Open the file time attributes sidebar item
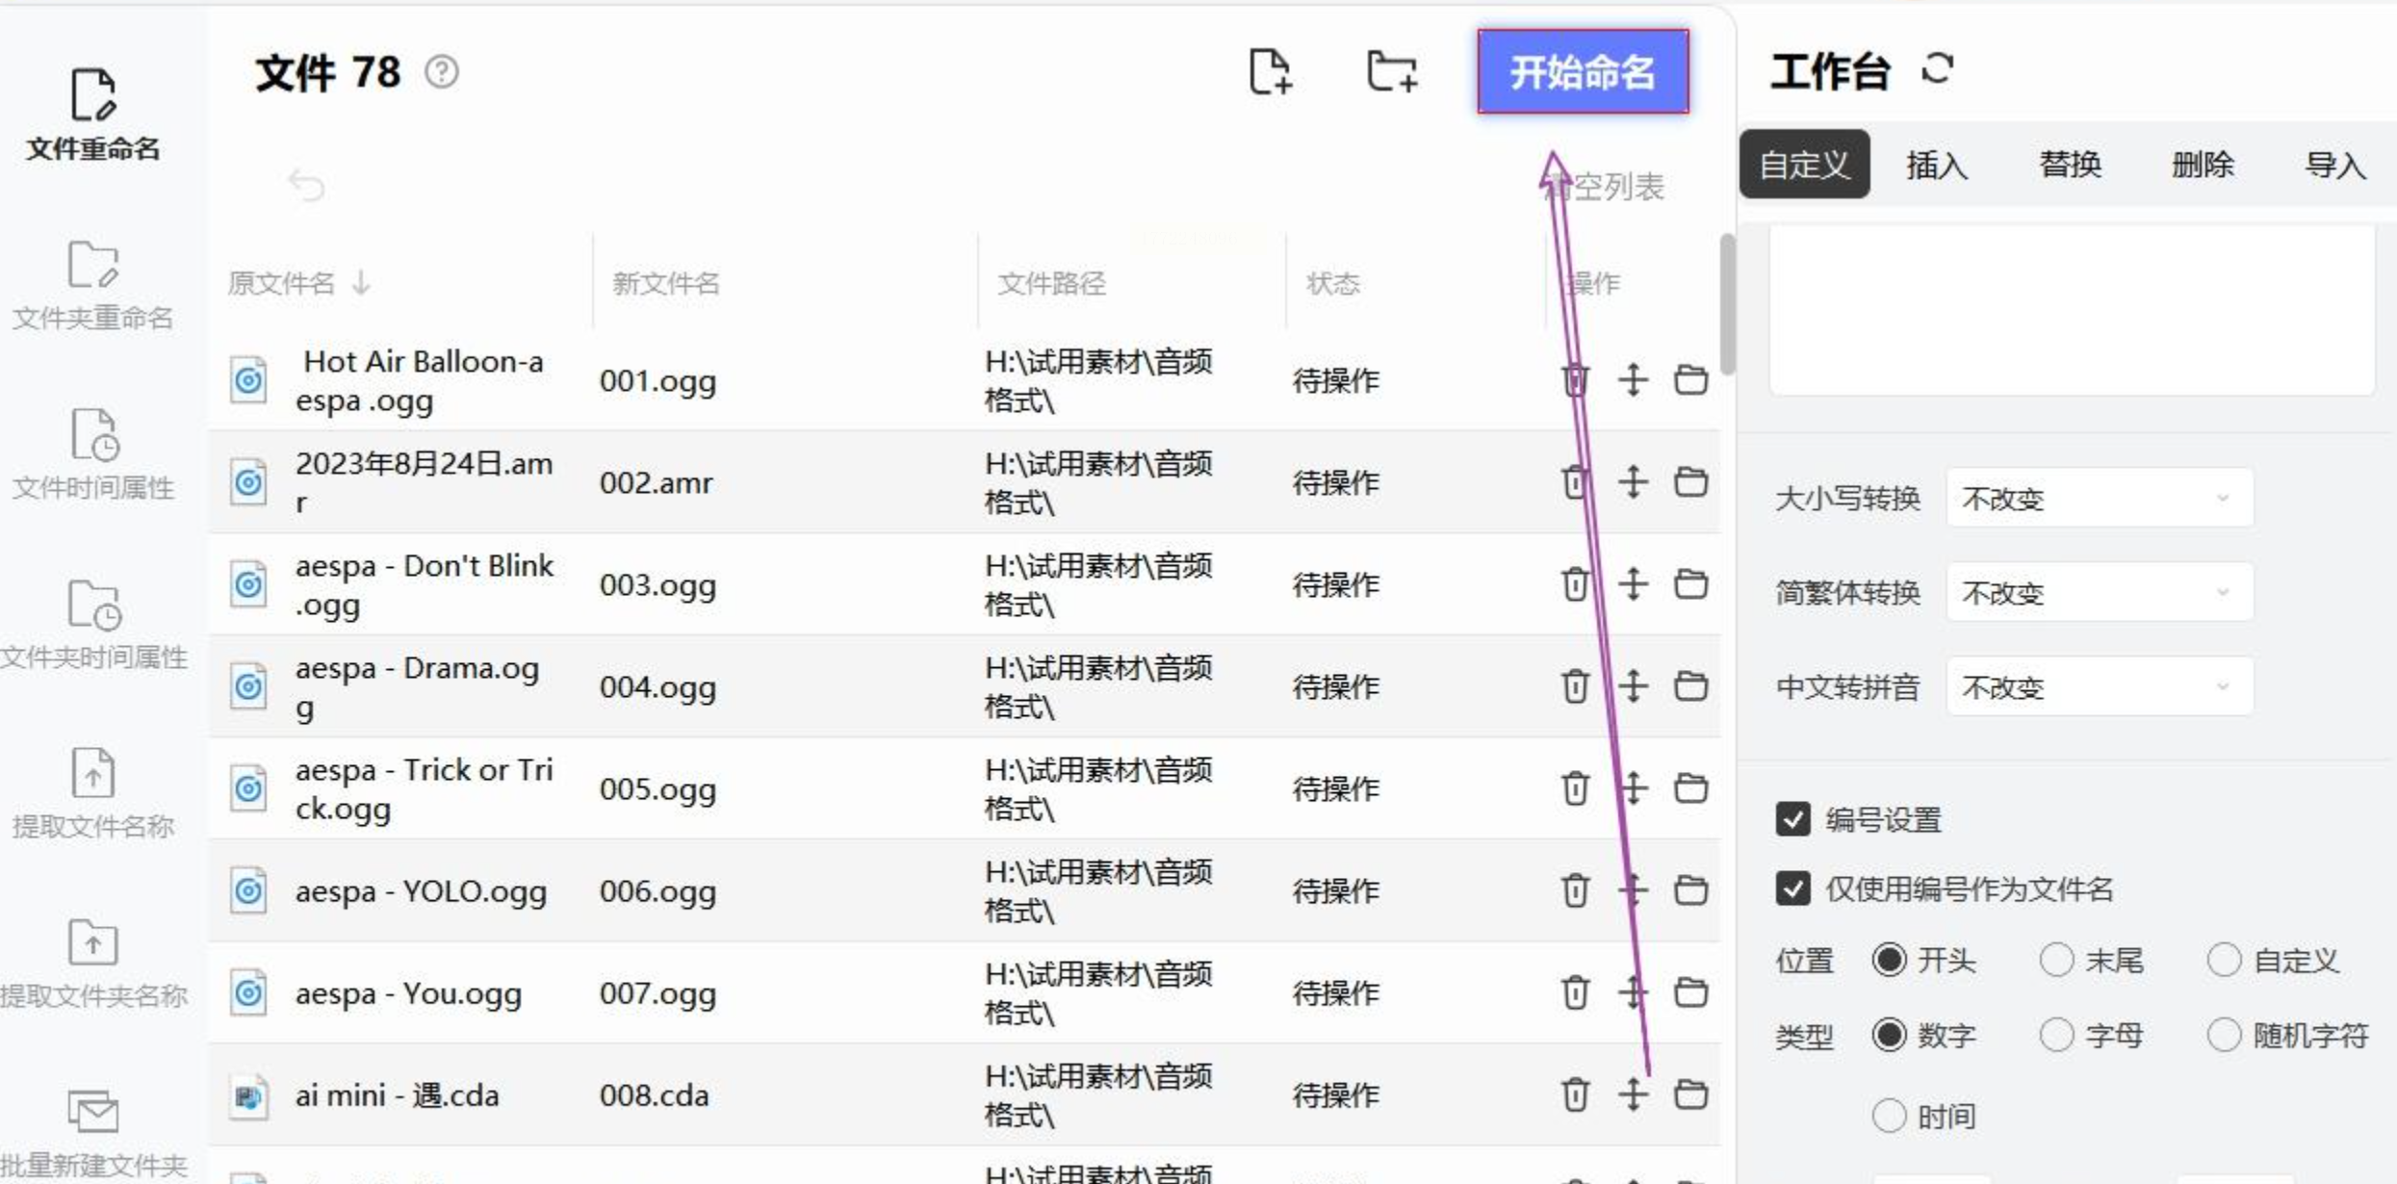This screenshot has width=2397, height=1184. click(92, 454)
